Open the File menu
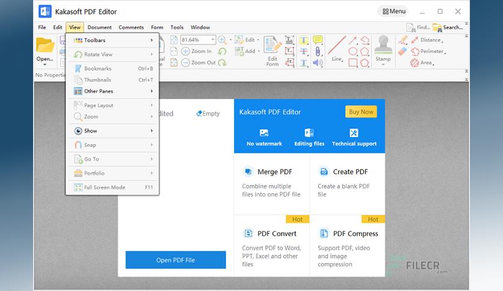 (42, 28)
